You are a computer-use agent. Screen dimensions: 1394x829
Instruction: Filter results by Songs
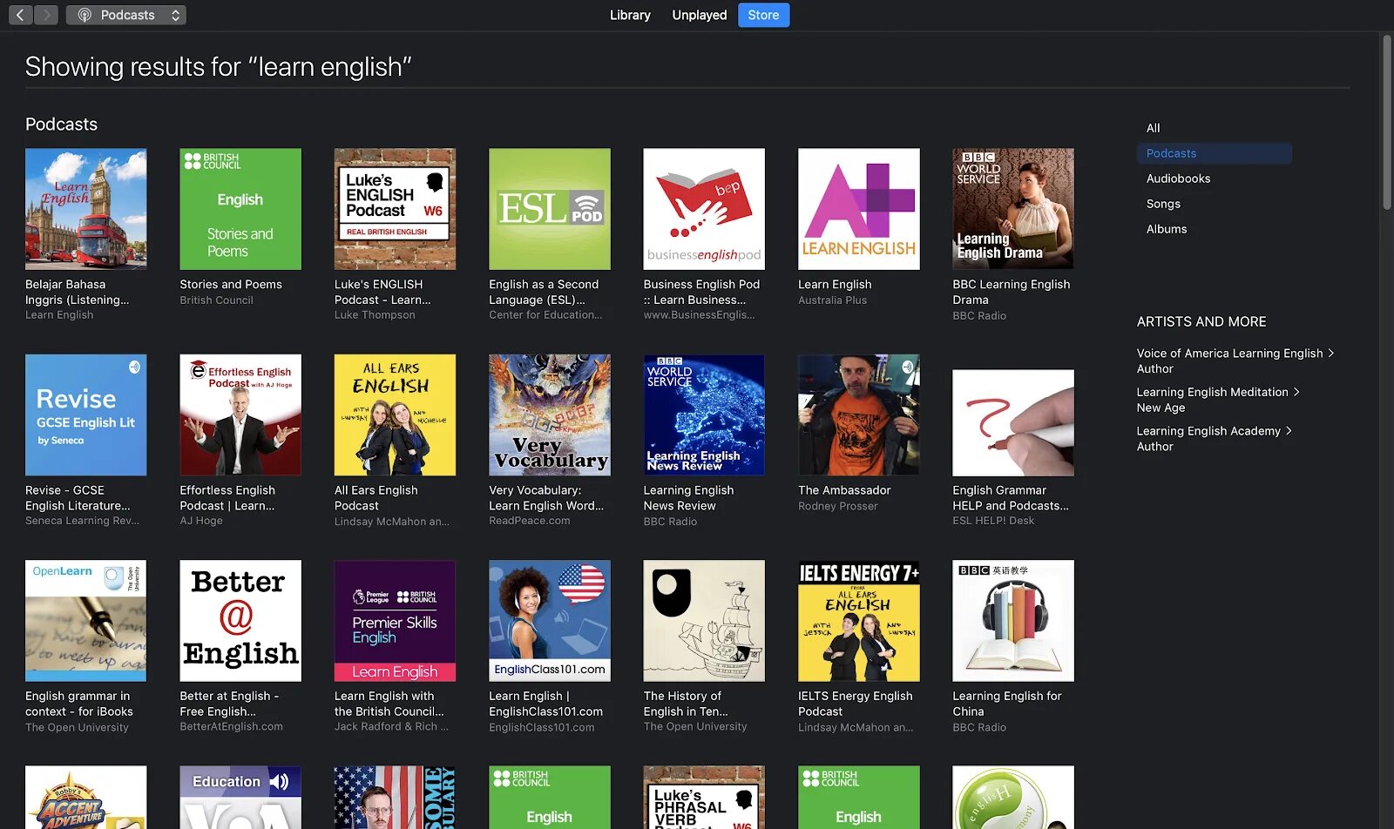[1163, 204]
